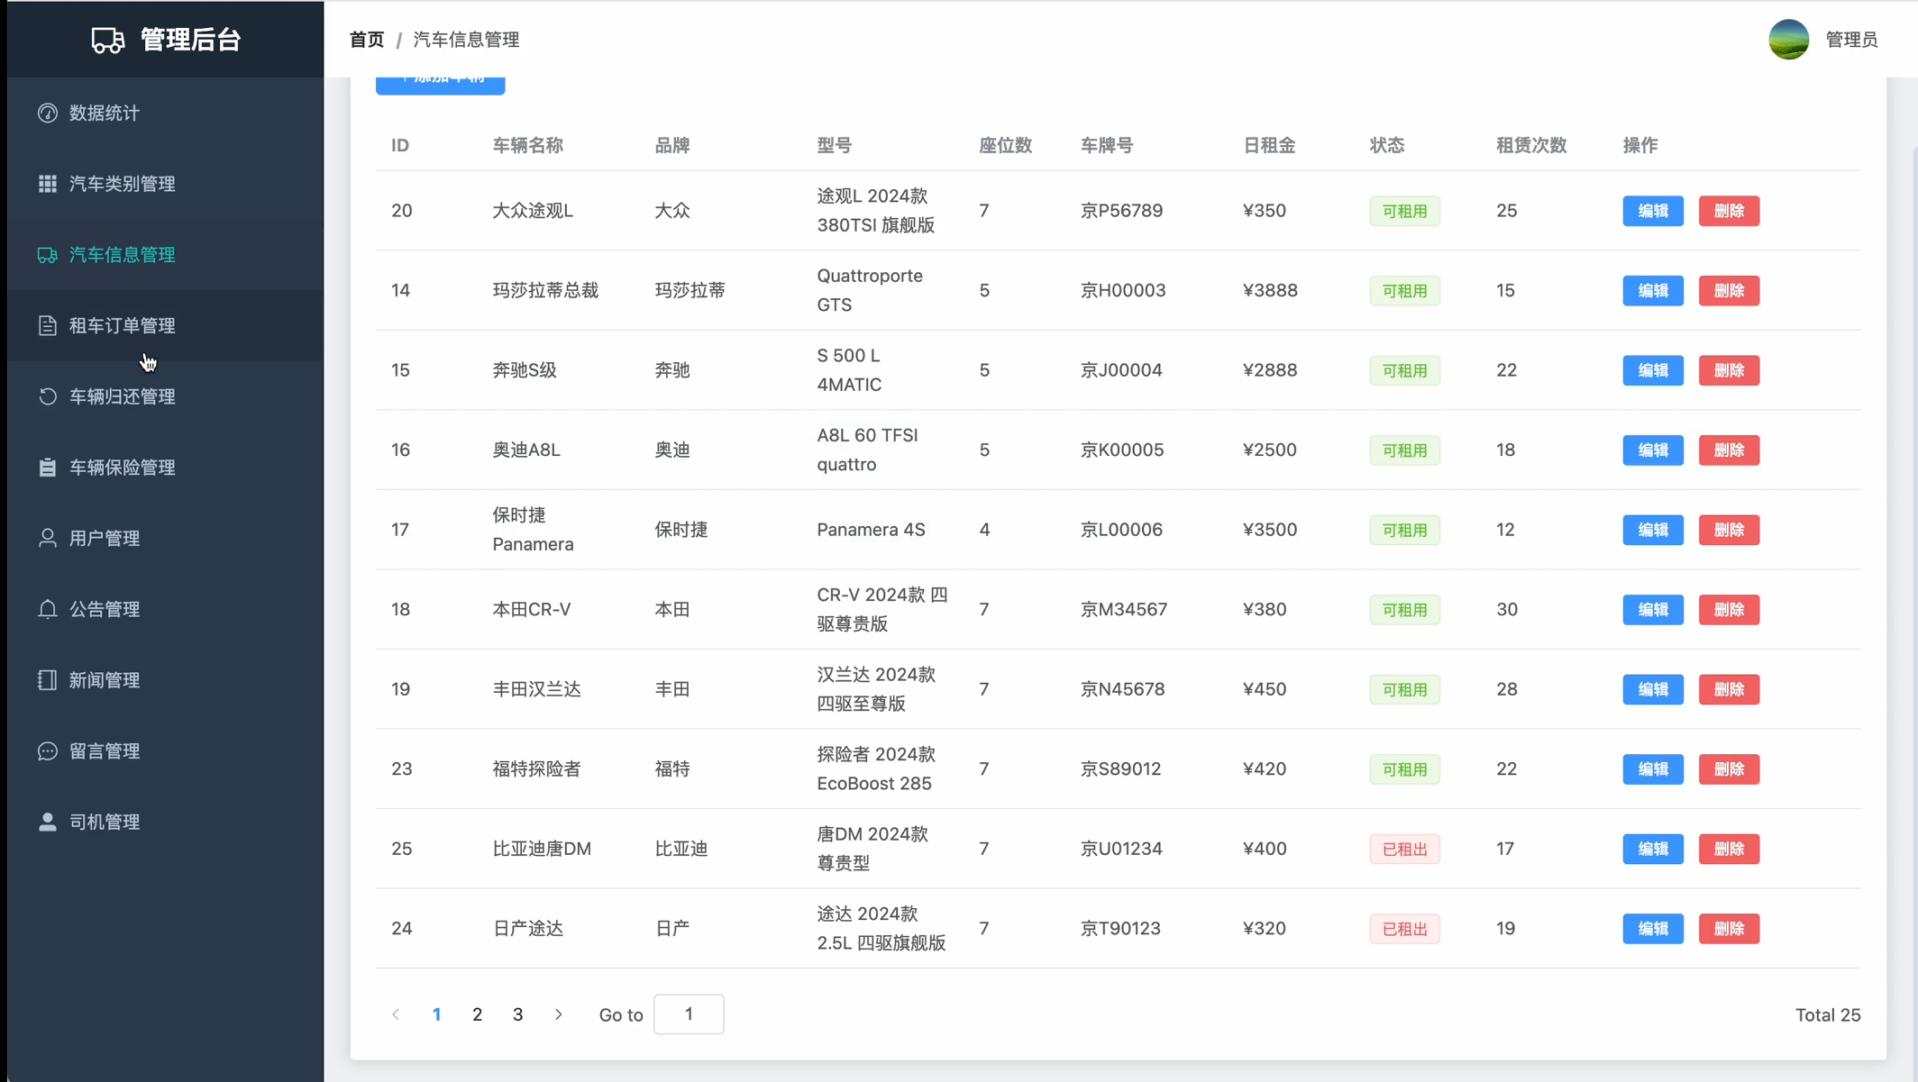The width and height of the screenshot is (1918, 1082).
Task: Click 编辑 for 大众途观L row
Action: point(1652,211)
